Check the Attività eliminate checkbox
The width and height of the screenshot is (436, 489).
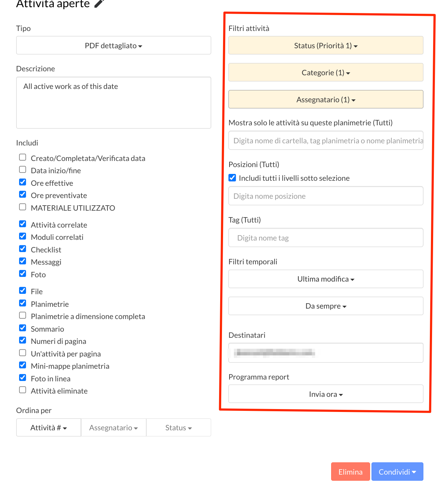[x=23, y=390]
